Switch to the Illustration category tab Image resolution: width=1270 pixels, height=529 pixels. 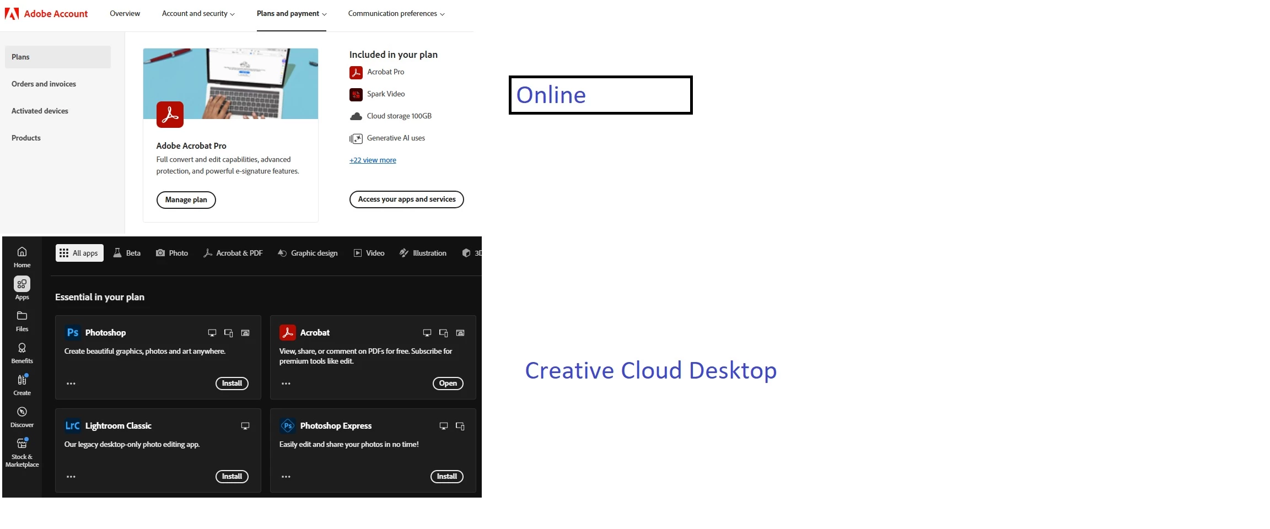(x=423, y=253)
